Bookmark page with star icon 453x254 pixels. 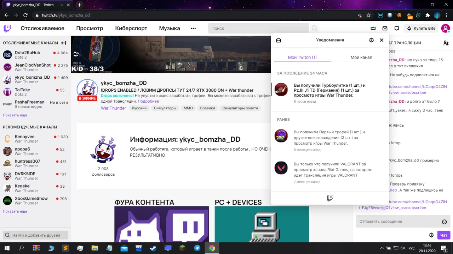pos(369,15)
